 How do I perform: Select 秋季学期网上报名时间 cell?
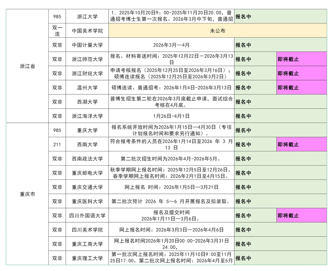pos(171,173)
